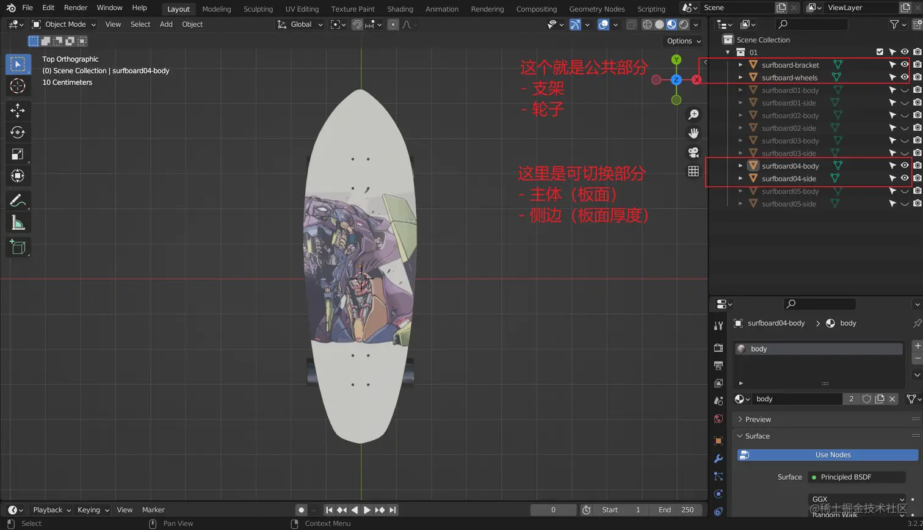The height and width of the screenshot is (530, 923).
Task: Open the World properties tab
Action: [718, 418]
